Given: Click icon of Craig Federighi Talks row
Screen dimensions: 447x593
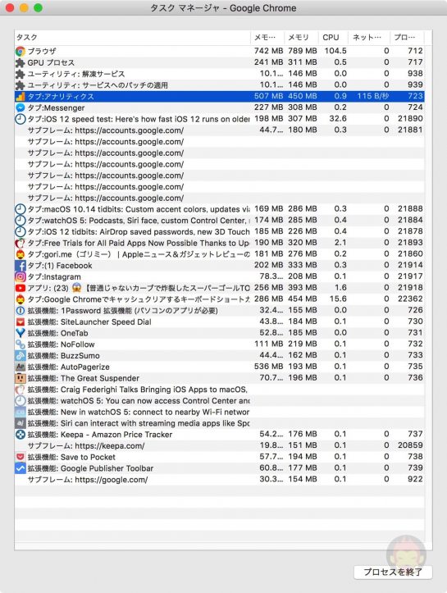Looking at the screenshot, I should (21, 390).
